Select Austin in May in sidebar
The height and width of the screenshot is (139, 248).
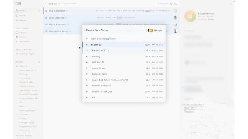tap(26, 82)
